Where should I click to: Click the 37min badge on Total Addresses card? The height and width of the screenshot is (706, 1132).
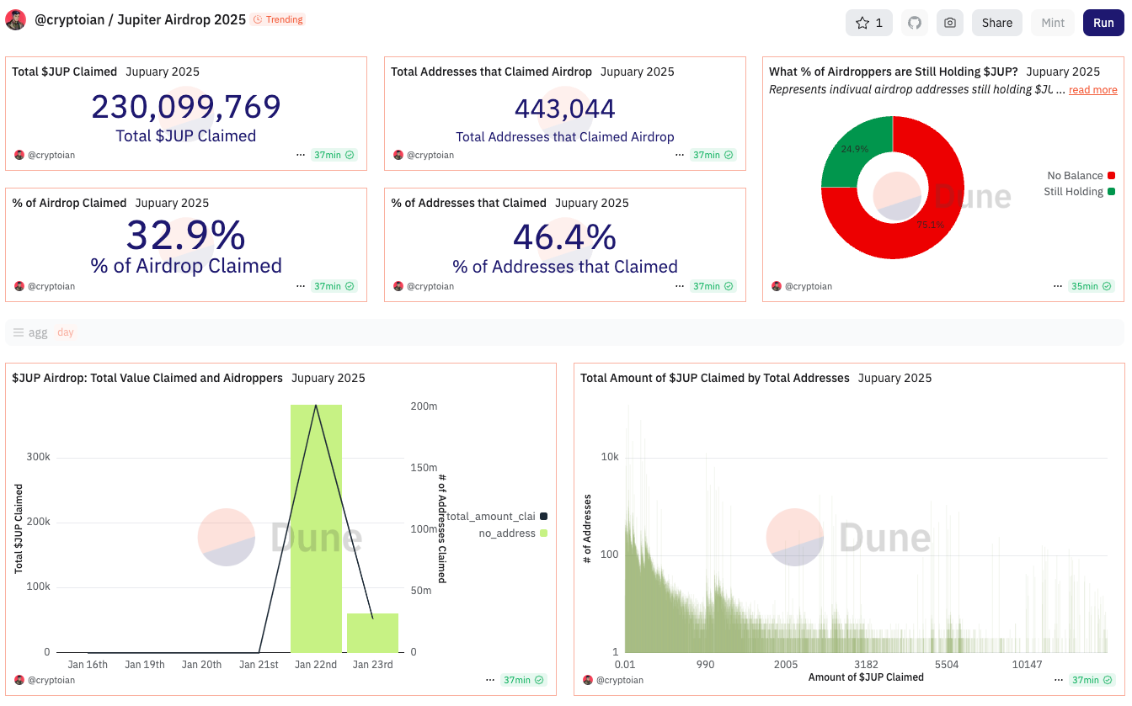coord(713,155)
